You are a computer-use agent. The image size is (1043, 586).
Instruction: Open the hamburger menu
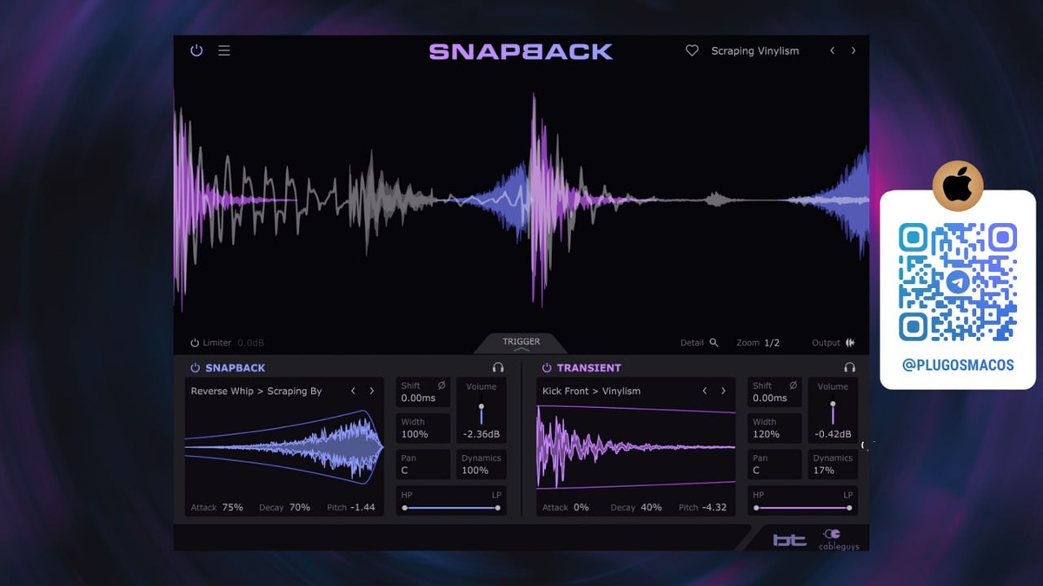pos(224,50)
